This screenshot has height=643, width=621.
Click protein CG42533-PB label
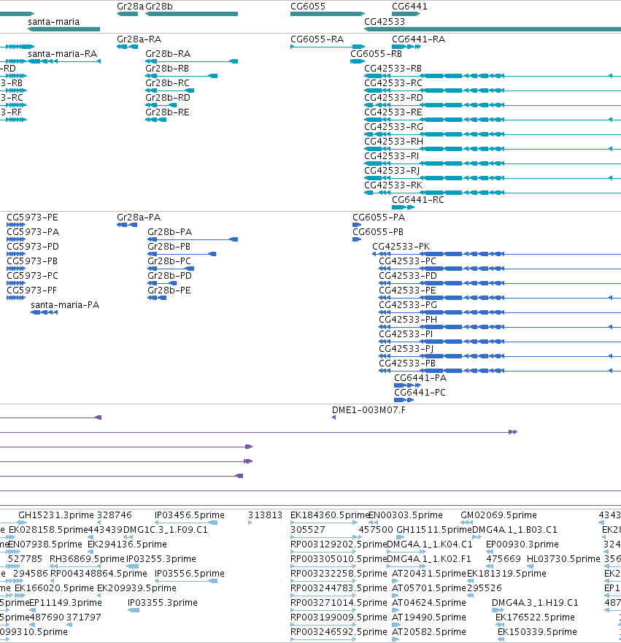tap(407, 363)
